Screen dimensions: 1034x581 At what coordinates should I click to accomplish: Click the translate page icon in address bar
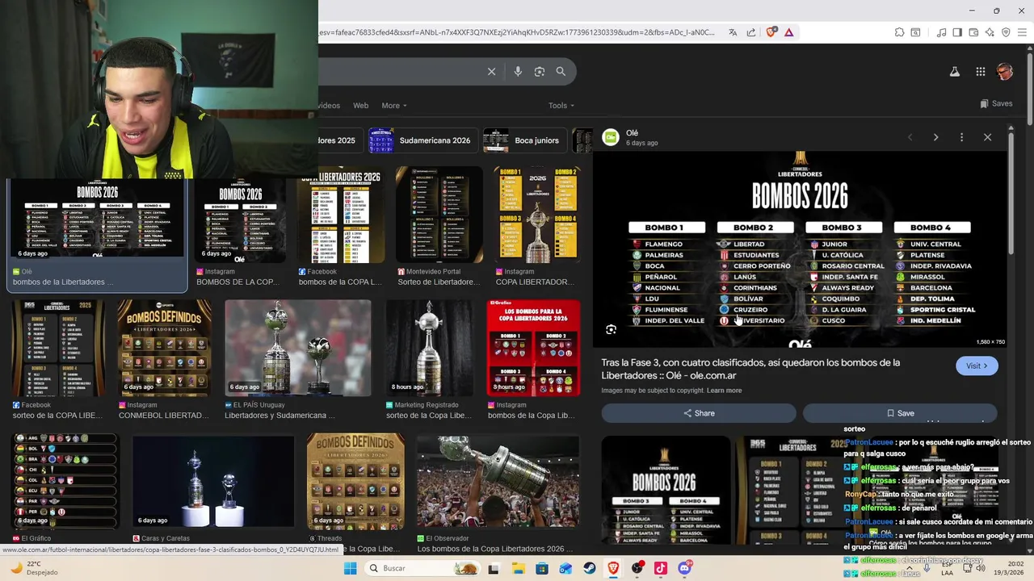coord(733,32)
